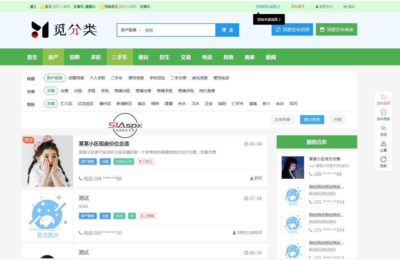Choose 房产租售 pill in 信息 filter row
Screen dimensions: 400x260
pyautogui.click(x=55, y=78)
